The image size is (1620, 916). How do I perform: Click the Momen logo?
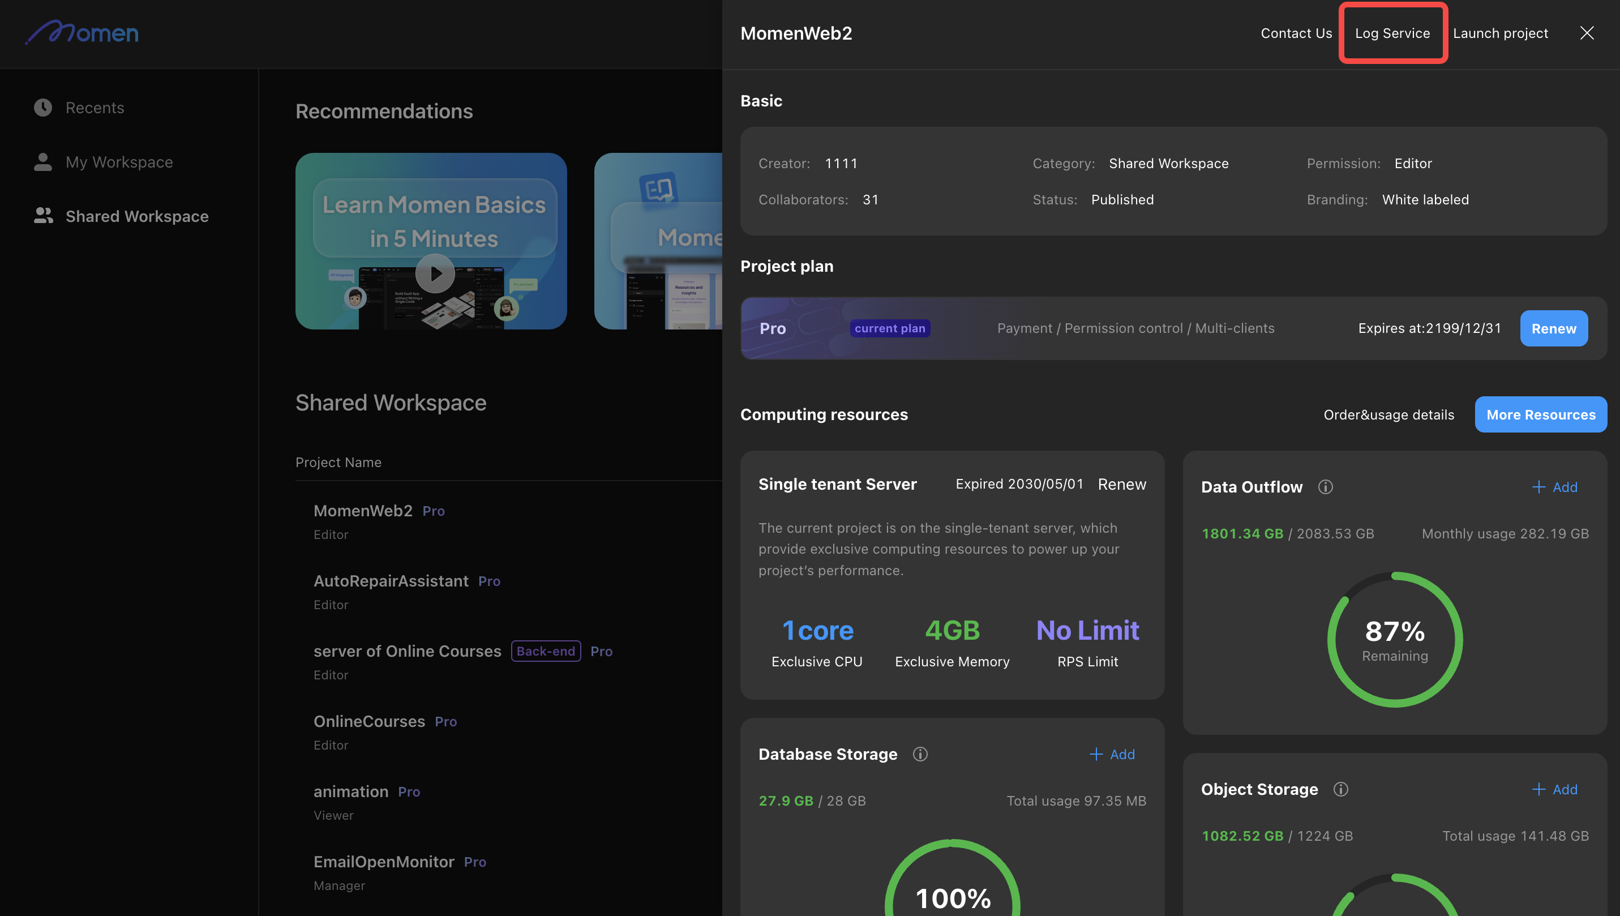point(82,33)
